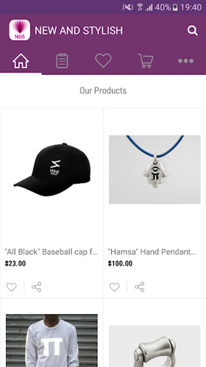The width and height of the screenshot is (206, 367).
Task: Open the wishlist heart tab
Action: point(103,61)
